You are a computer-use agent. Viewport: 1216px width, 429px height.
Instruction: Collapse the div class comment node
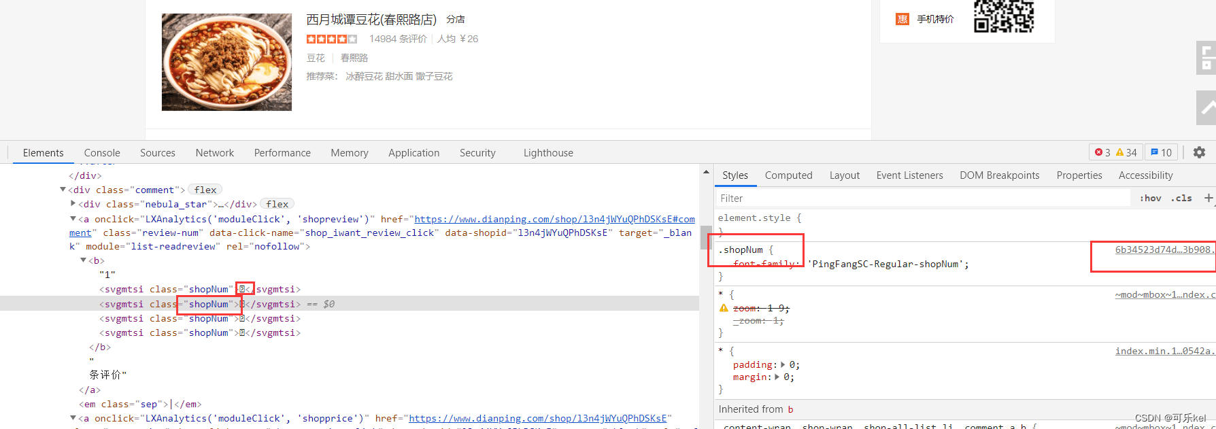pos(63,190)
